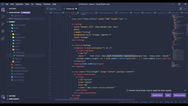Expand the components folder

click(11, 37)
